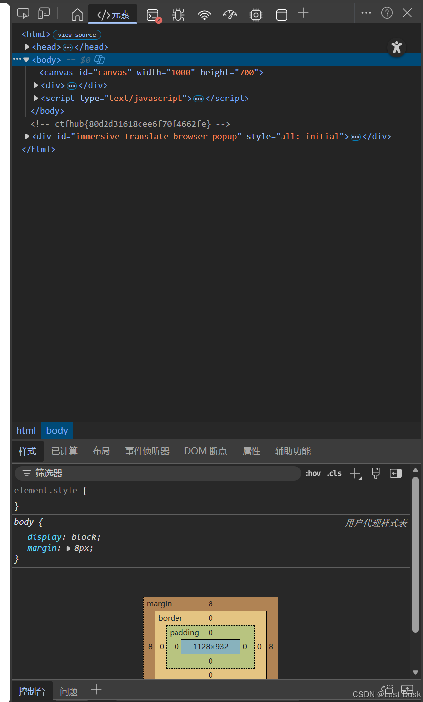The height and width of the screenshot is (702, 423).
Task: Expand the div node under canvas
Action: 35,85
